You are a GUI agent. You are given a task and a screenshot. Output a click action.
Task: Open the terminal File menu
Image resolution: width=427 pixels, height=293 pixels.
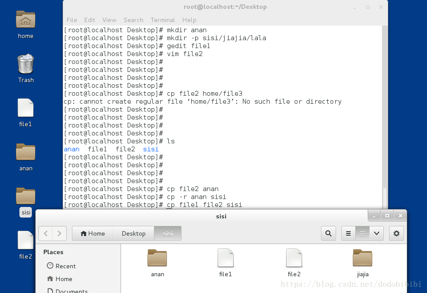pyautogui.click(x=72, y=20)
